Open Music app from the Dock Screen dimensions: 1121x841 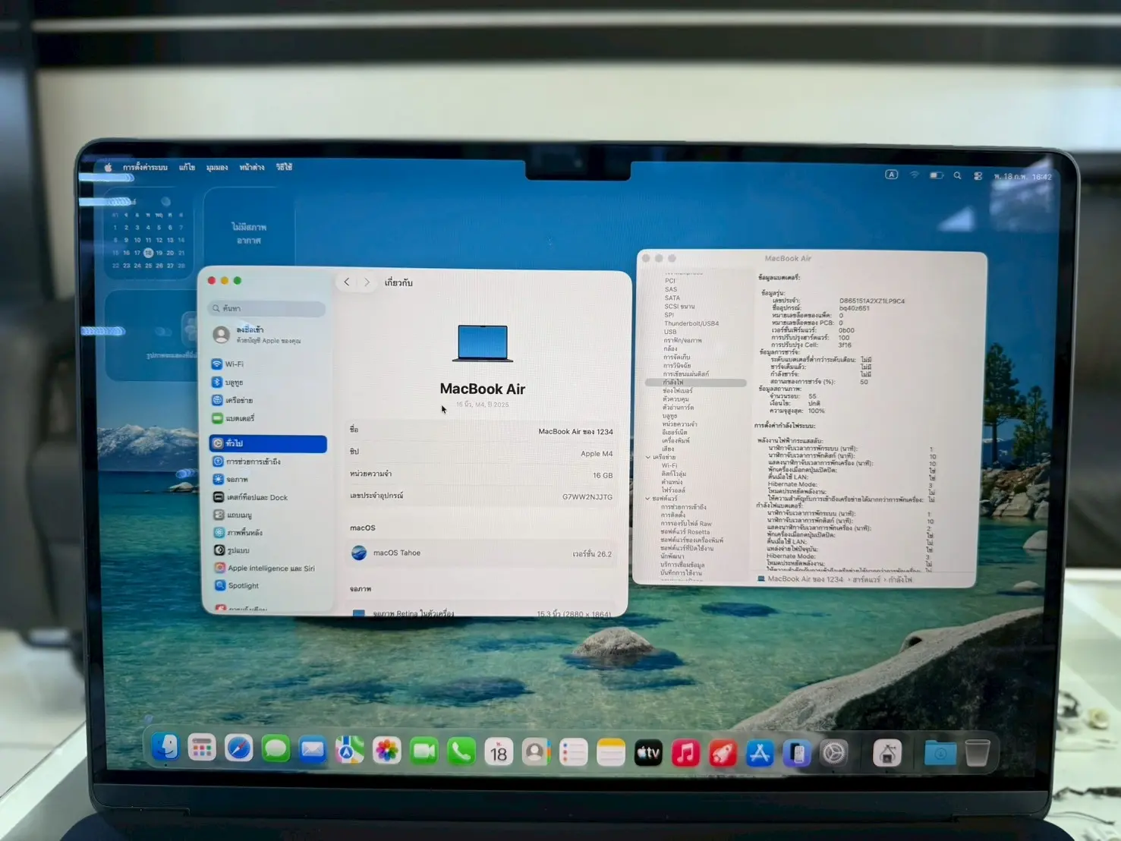pyautogui.click(x=685, y=752)
